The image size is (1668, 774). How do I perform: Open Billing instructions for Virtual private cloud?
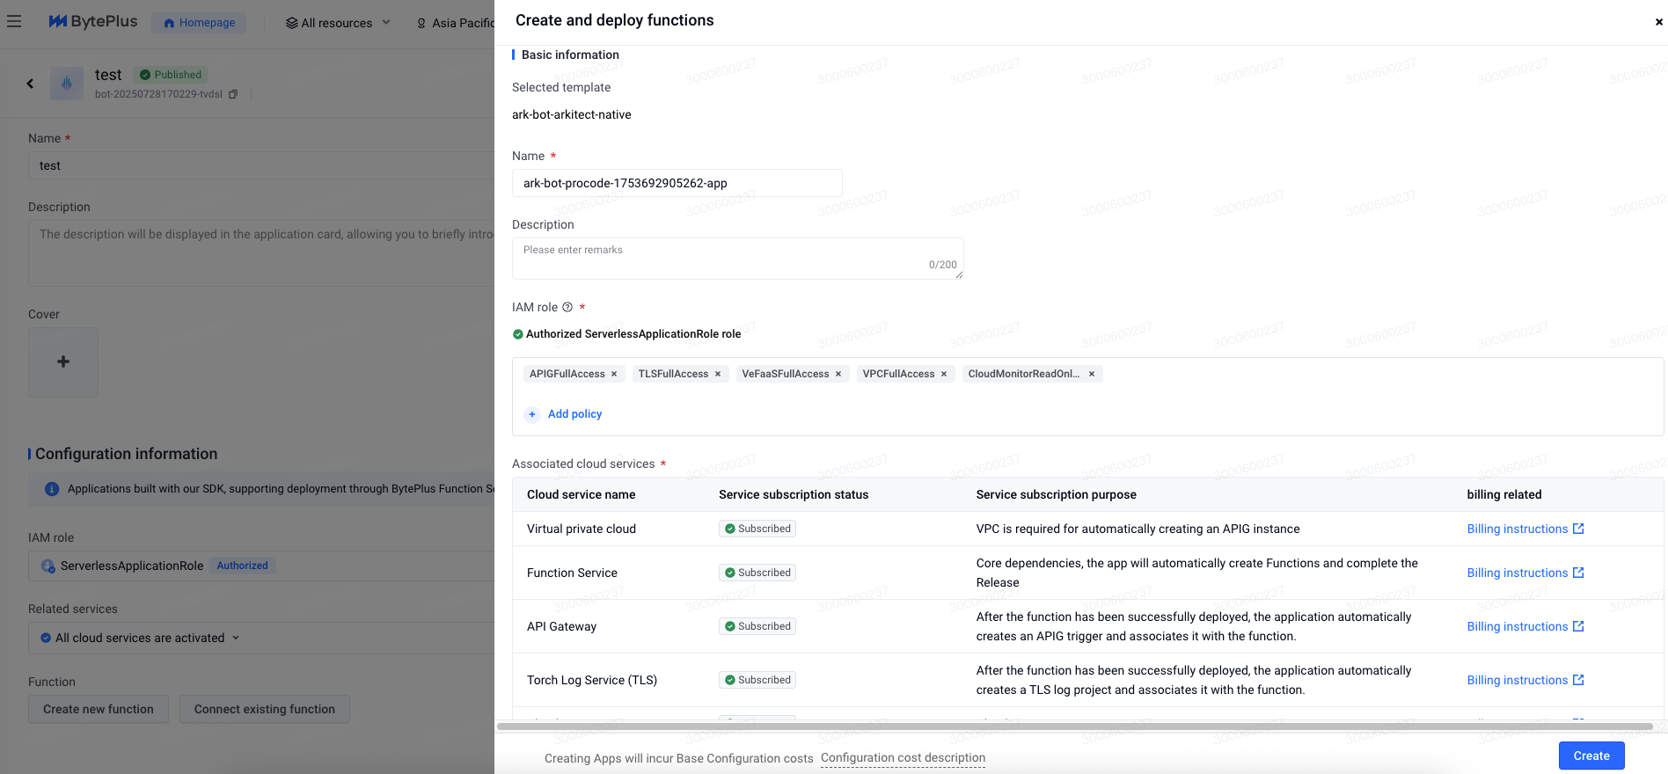point(1518,529)
